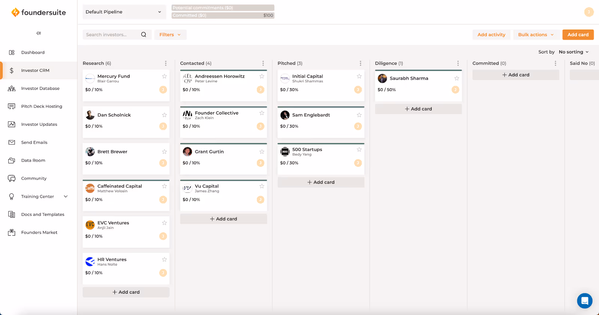Click the Vu Capital logo
This screenshot has height=315, width=599.
click(188, 188)
